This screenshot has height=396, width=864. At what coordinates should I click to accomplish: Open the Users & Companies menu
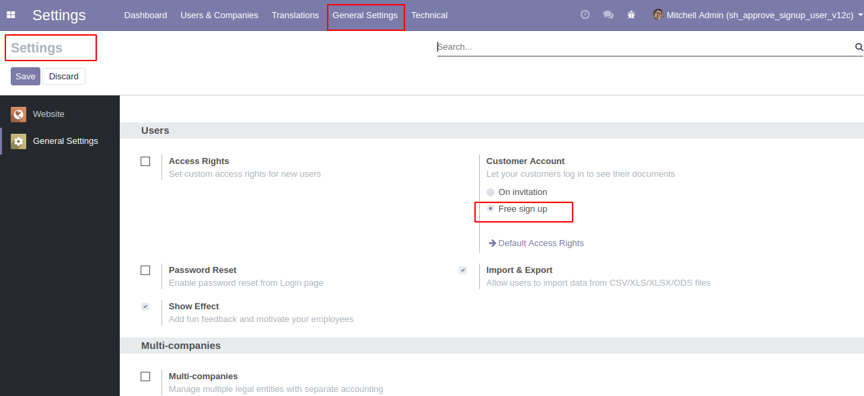coord(219,15)
